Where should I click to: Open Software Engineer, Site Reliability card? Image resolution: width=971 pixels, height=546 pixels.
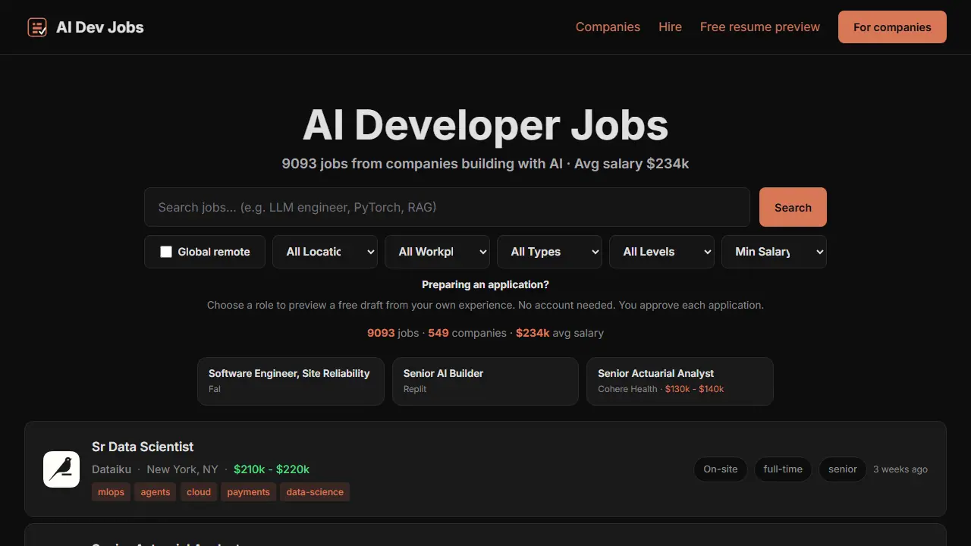click(291, 381)
